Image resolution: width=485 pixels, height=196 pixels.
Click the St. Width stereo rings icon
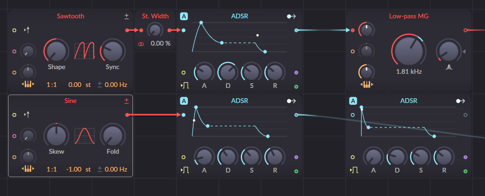tap(141, 44)
